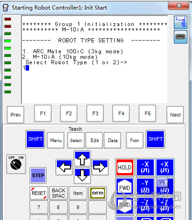Hit the red HOLD key
Viewport: 192px width, 220px height.
tap(125, 168)
